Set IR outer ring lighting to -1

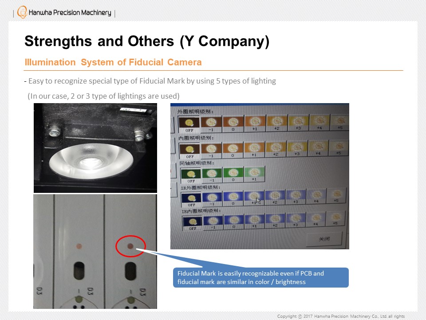tap(212, 199)
